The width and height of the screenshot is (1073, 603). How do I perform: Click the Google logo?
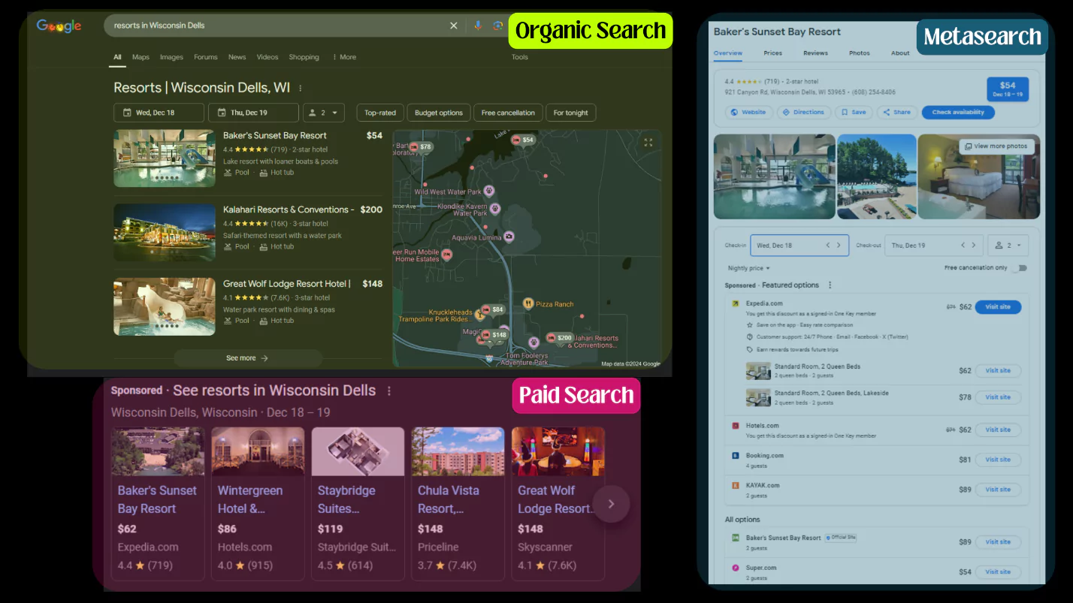pos(59,26)
